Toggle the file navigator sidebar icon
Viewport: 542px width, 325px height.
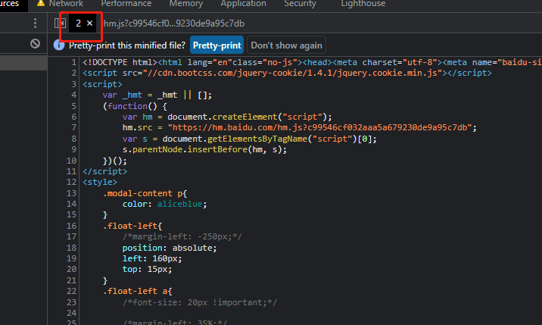(x=60, y=23)
